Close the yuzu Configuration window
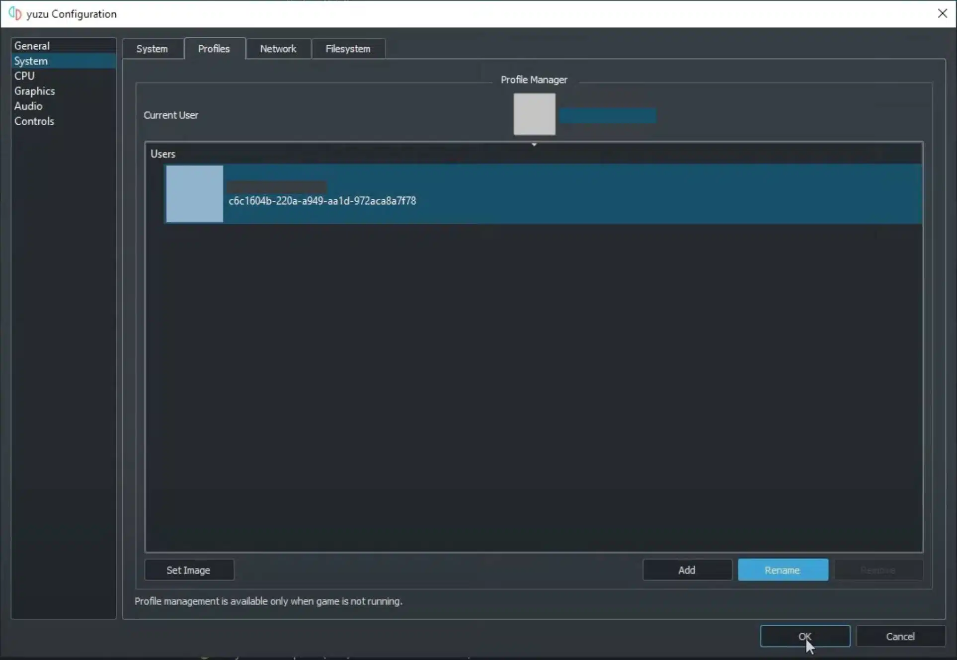Image resolution: width=957 pixels, height=660 pixels. pyautogui.click(x=943, y=13)
